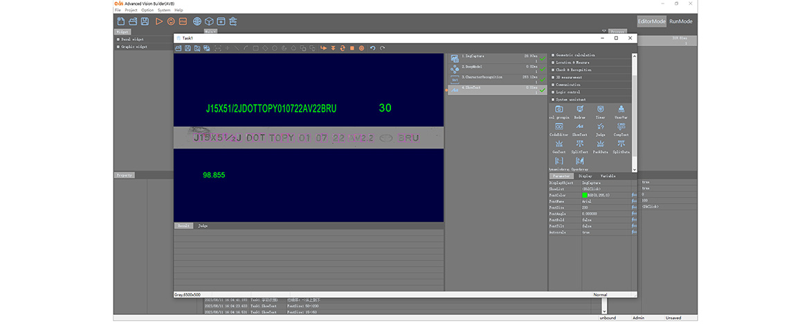Toggle the FontBold false value
The image size is (811, 324).
587,220
